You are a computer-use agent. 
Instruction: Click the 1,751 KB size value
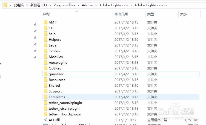[191, 120]
